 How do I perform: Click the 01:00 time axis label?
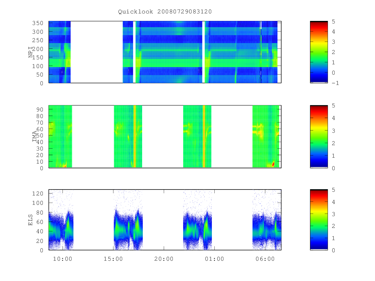tap(214, 259)
